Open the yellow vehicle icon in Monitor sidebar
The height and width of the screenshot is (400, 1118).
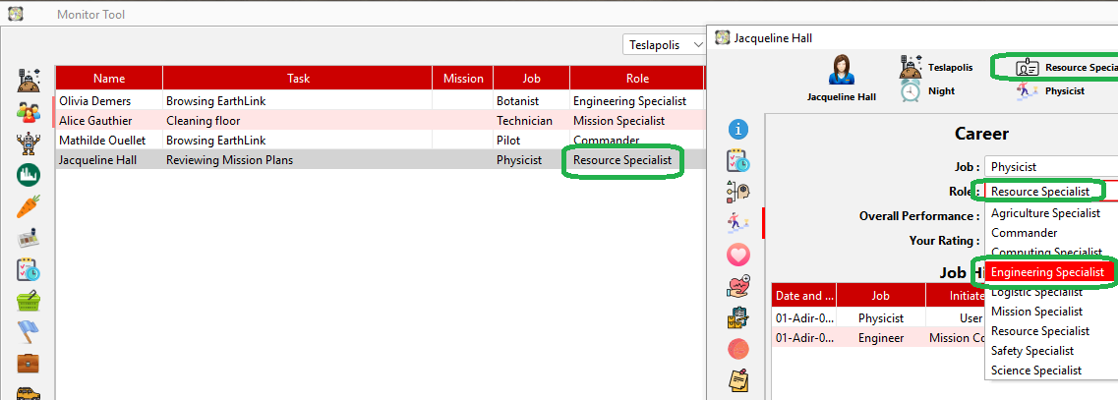coord(29,392)
